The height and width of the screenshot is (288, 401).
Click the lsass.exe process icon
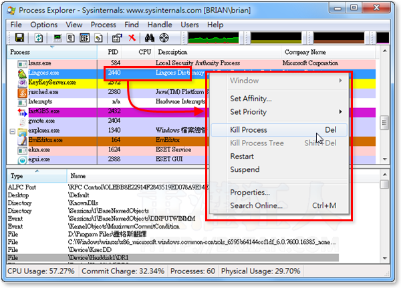click(22, 64)
